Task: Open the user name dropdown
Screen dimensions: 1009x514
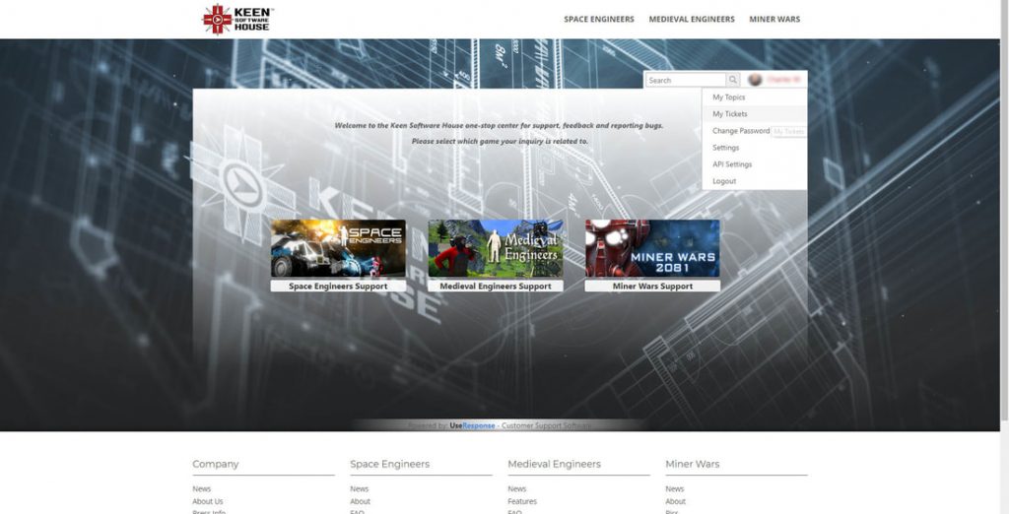Action: tap(783, 79)
